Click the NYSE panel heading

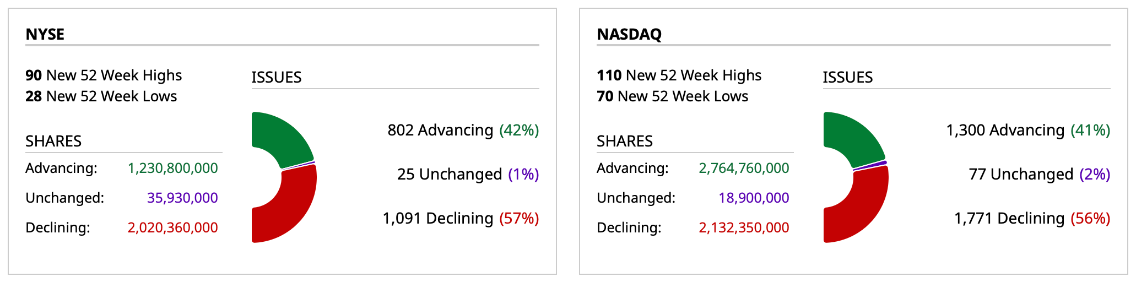45,34
